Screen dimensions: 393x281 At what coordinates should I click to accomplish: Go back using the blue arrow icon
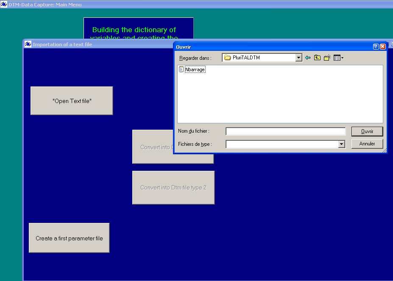(308, 58)
